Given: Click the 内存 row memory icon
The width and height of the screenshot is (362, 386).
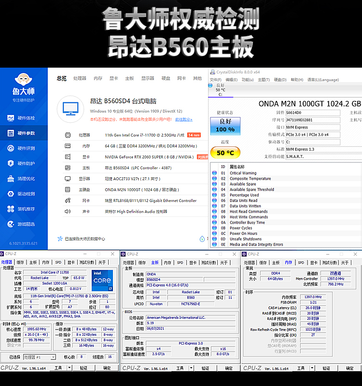Looking at the screenshot, I should [68, 146].
